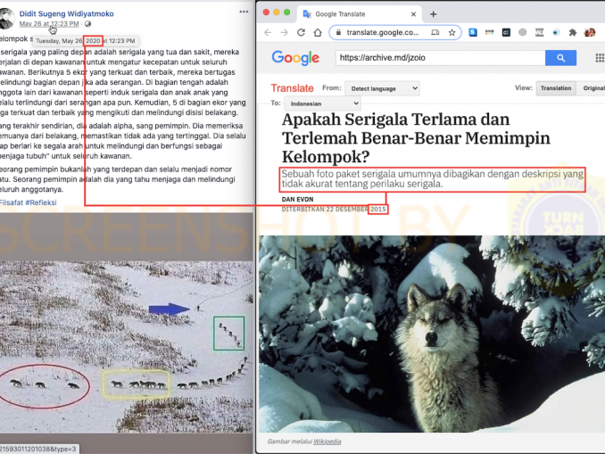Select the Translation view button

(x=556, y=88)
